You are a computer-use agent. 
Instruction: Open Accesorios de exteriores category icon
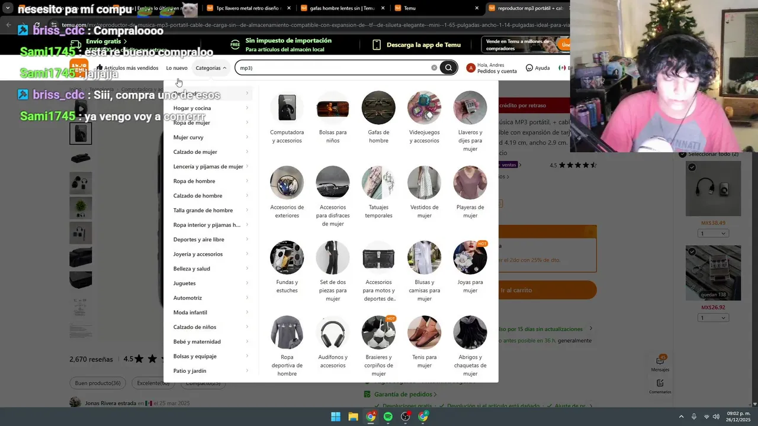[287, 183]
